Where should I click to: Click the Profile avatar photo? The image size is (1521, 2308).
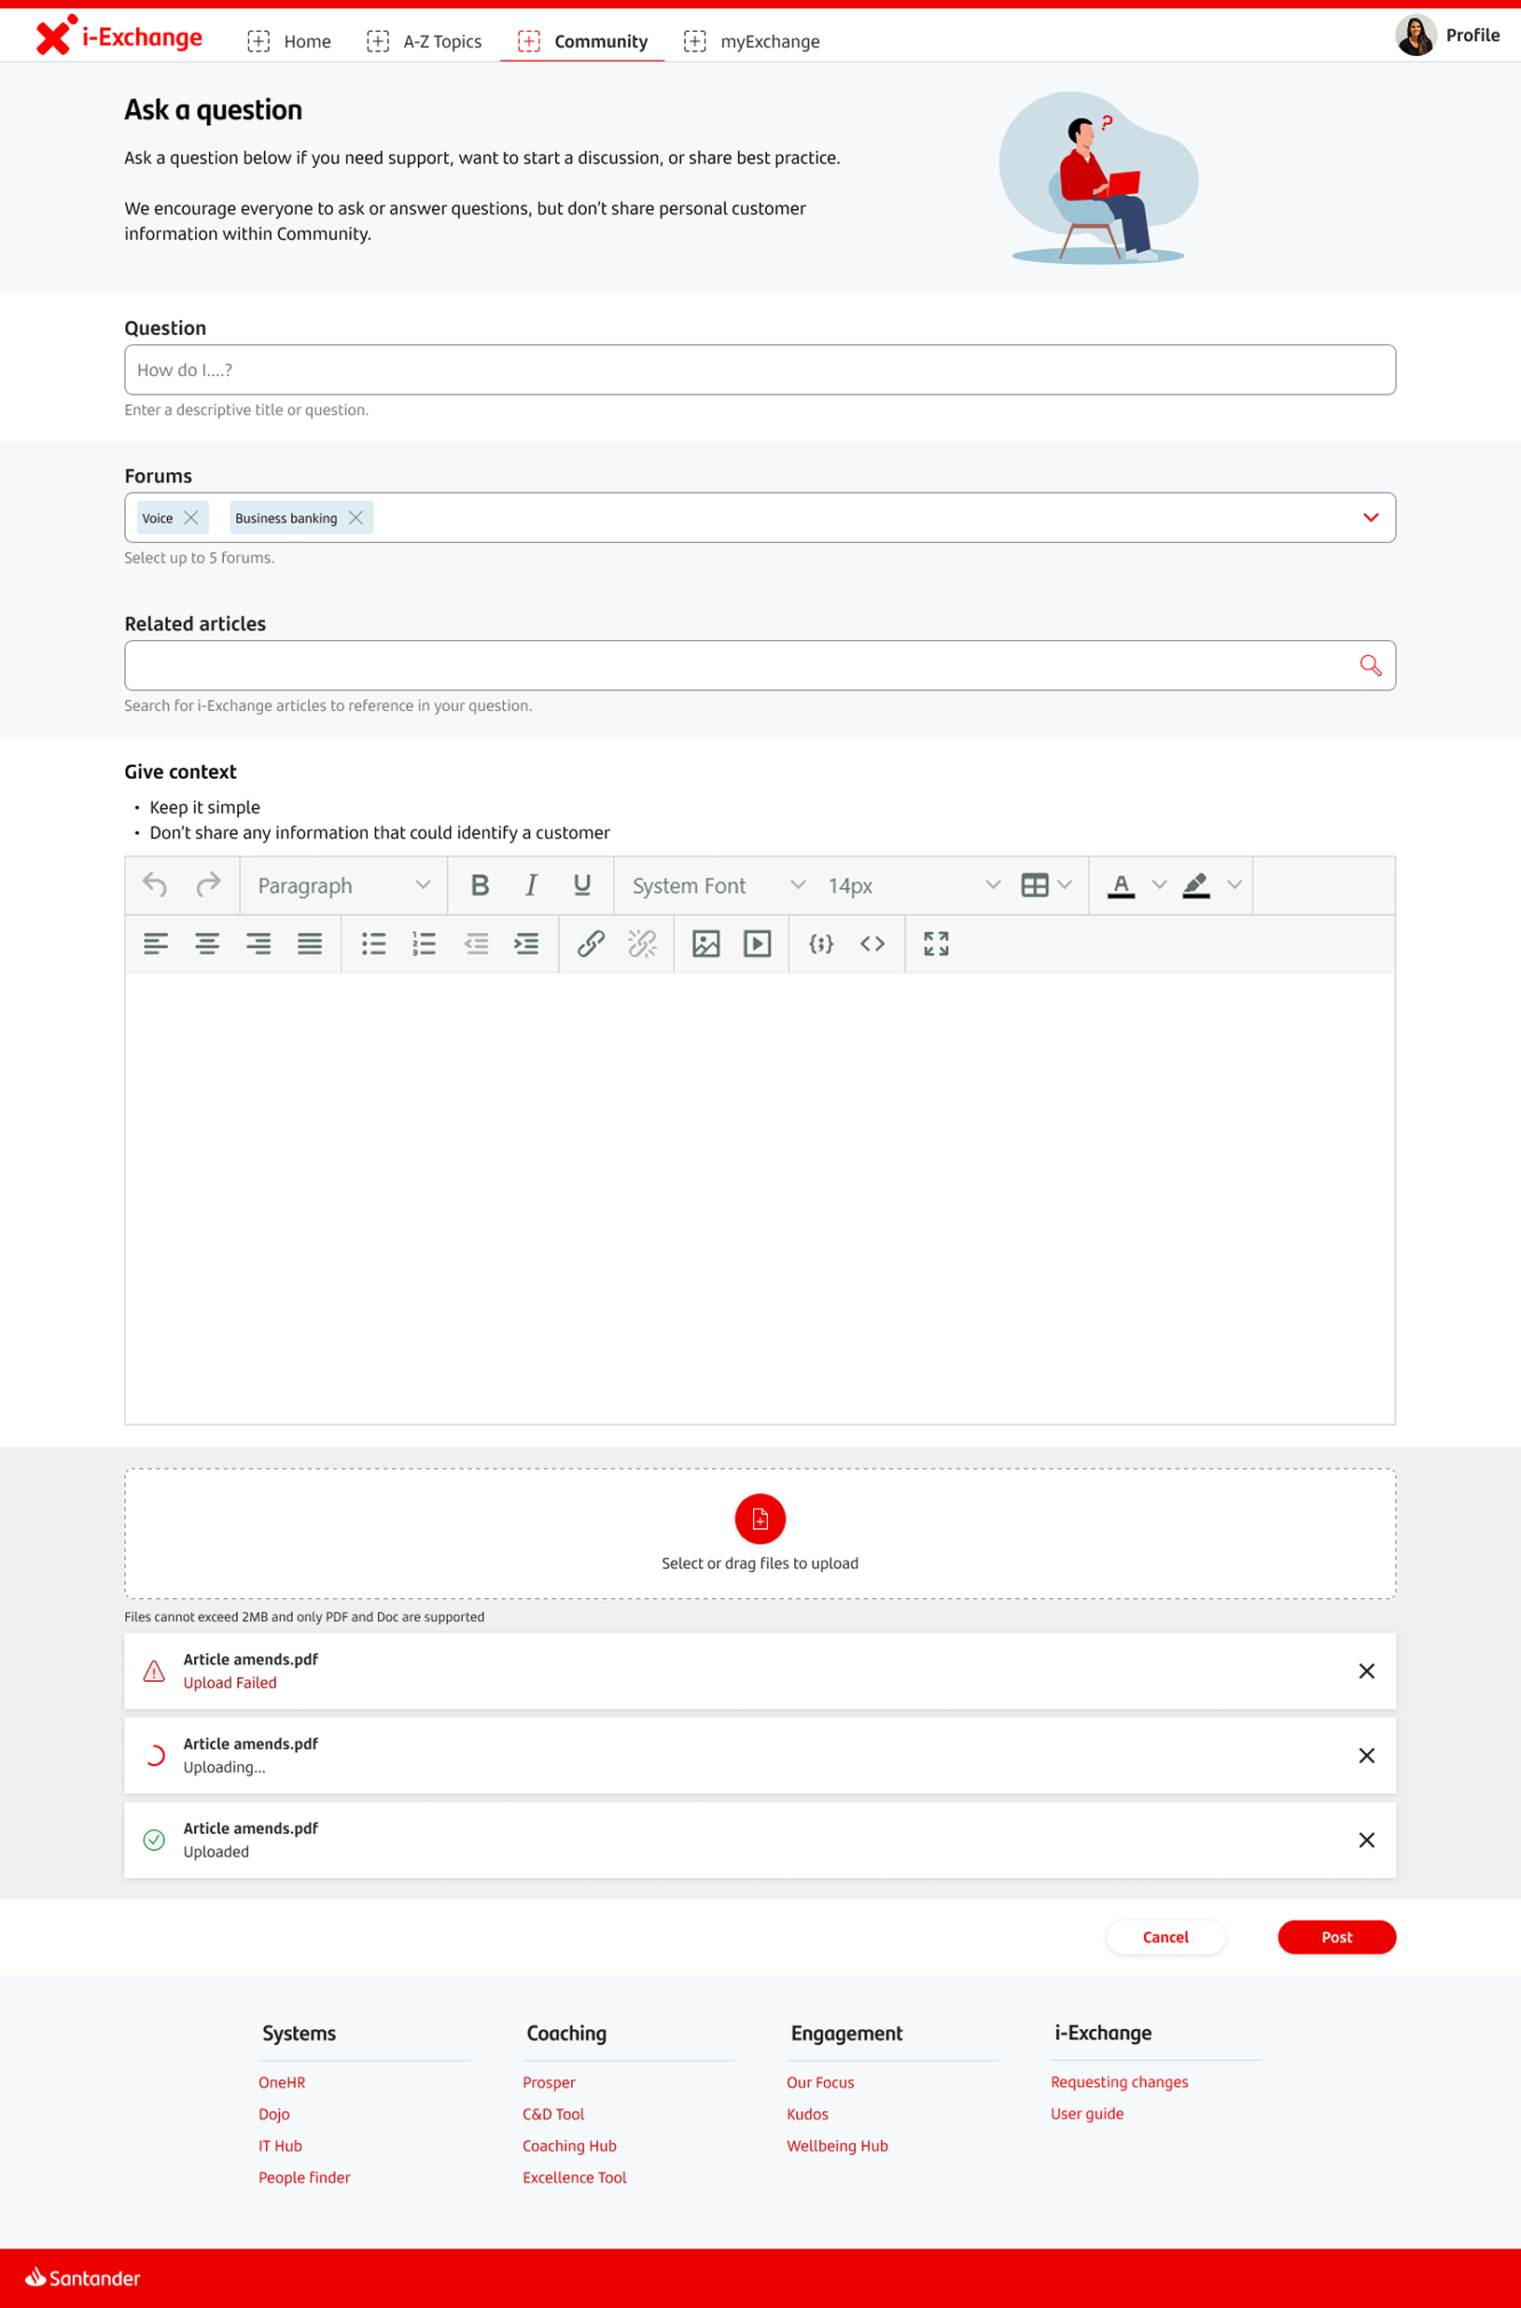click(1416, 35)
